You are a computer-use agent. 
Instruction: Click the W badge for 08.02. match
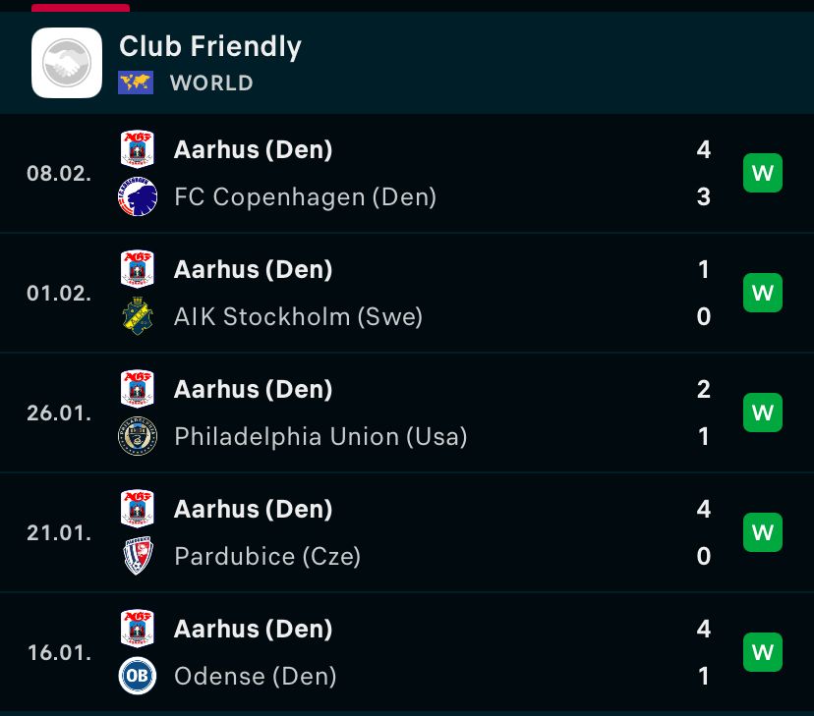(x=763, y=174)
